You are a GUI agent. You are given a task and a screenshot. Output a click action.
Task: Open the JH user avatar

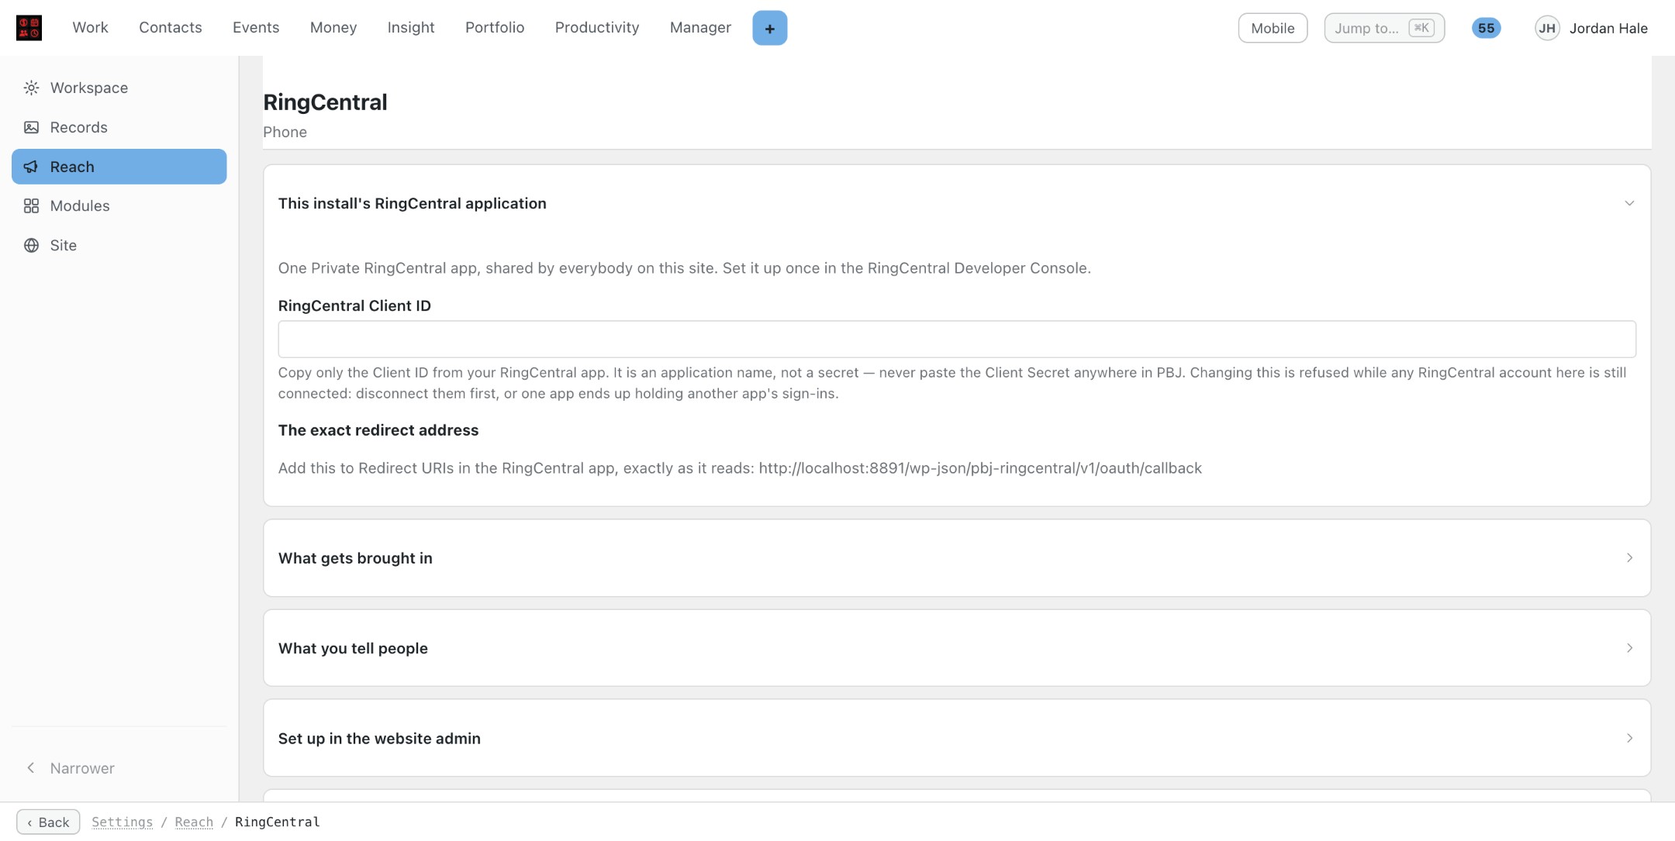coord(1547,28)
